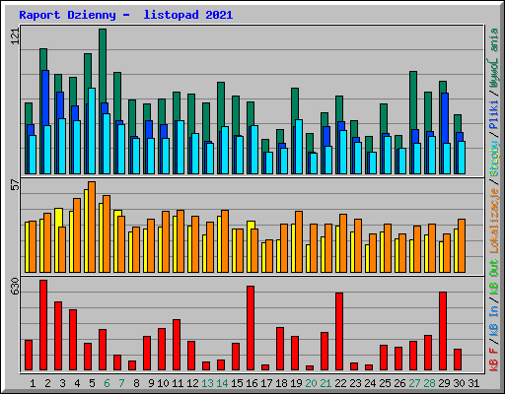Click the red kB bar above day 29

point(443,331)
